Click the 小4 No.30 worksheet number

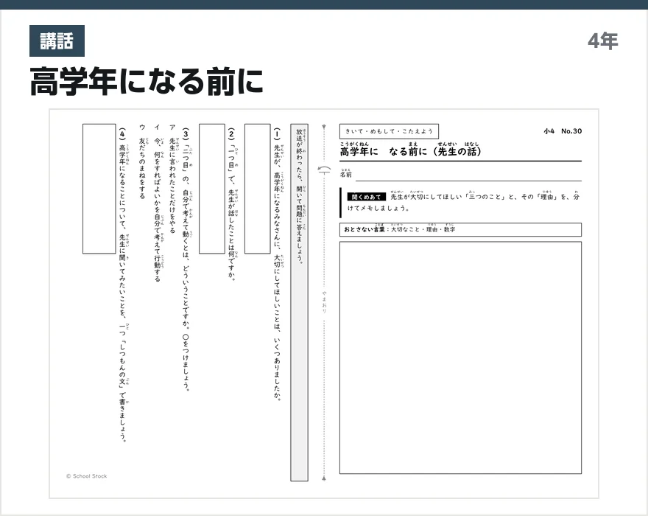563,131
